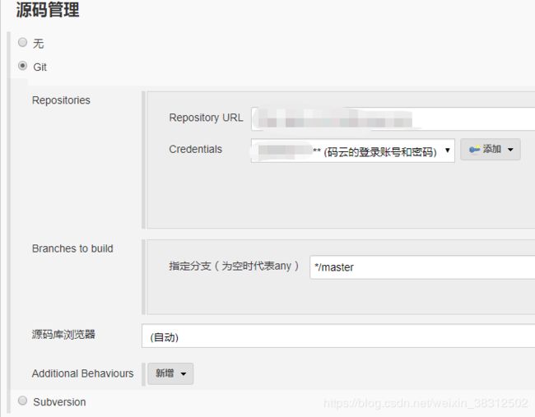Click the Repository URL input field

pos(393,118)
